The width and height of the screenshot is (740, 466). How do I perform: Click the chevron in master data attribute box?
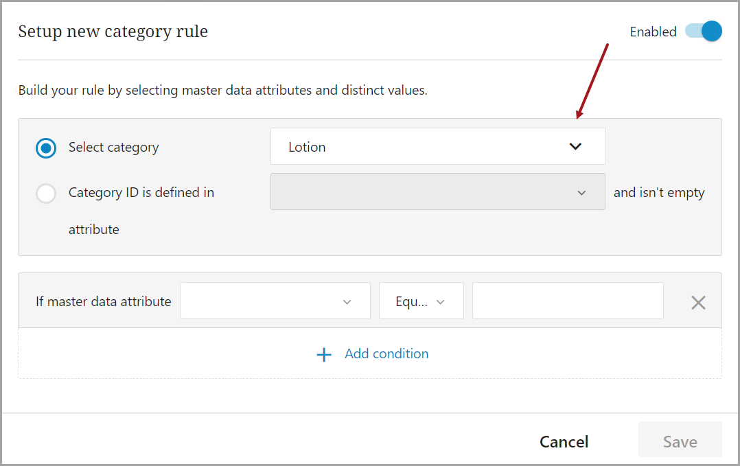pos(347,302)
